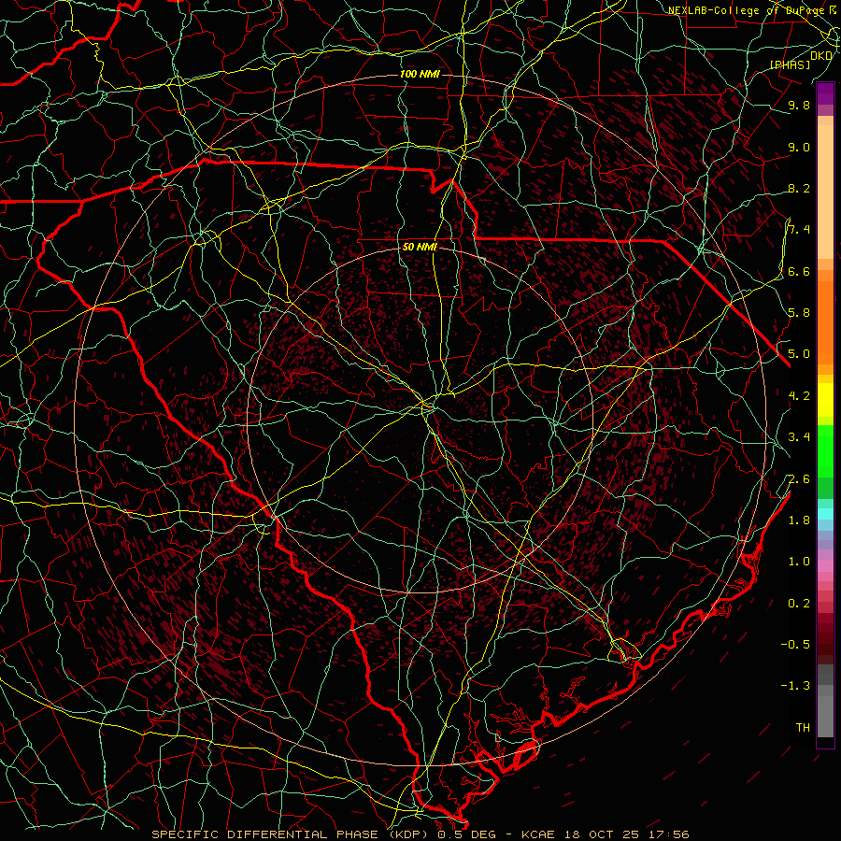
Task: Click the 1.8 value on the color scale
Action: [799, 520]
